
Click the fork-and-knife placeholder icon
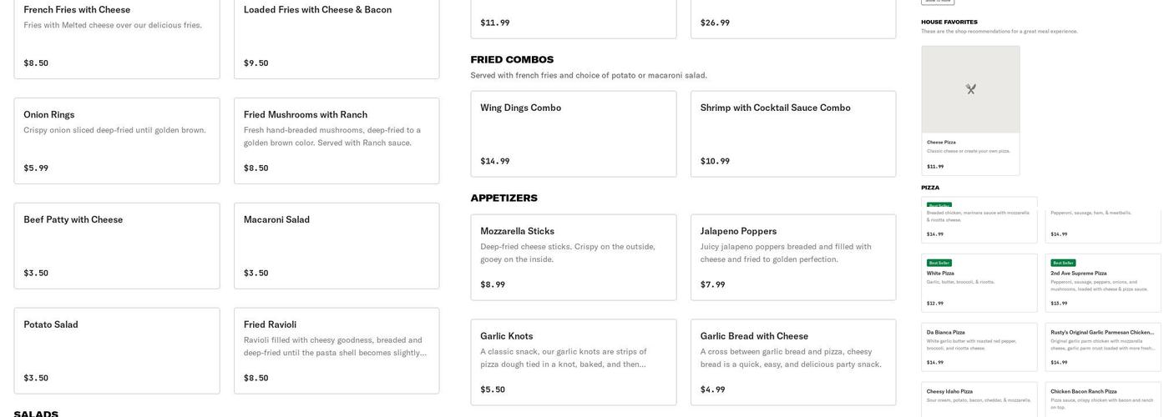point(970,89)
